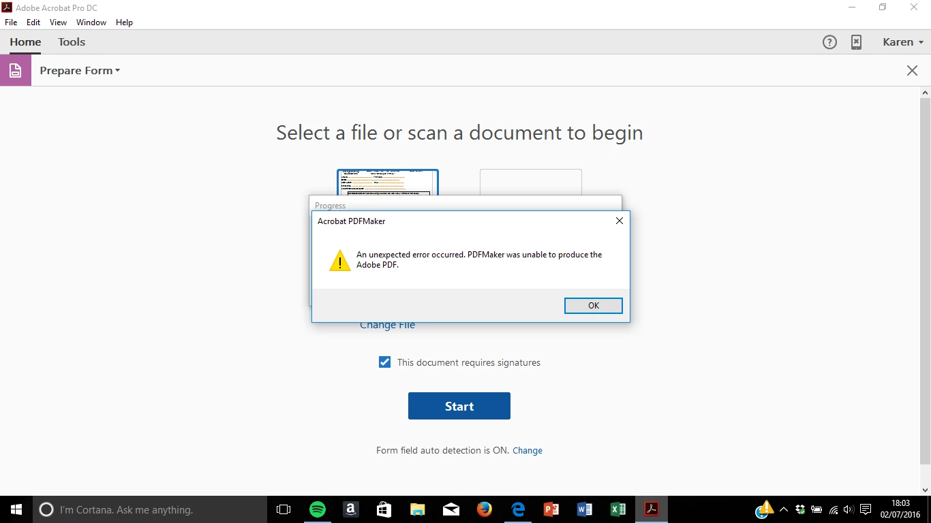Open Spotify from the taskbar

(x=318, y=509)
